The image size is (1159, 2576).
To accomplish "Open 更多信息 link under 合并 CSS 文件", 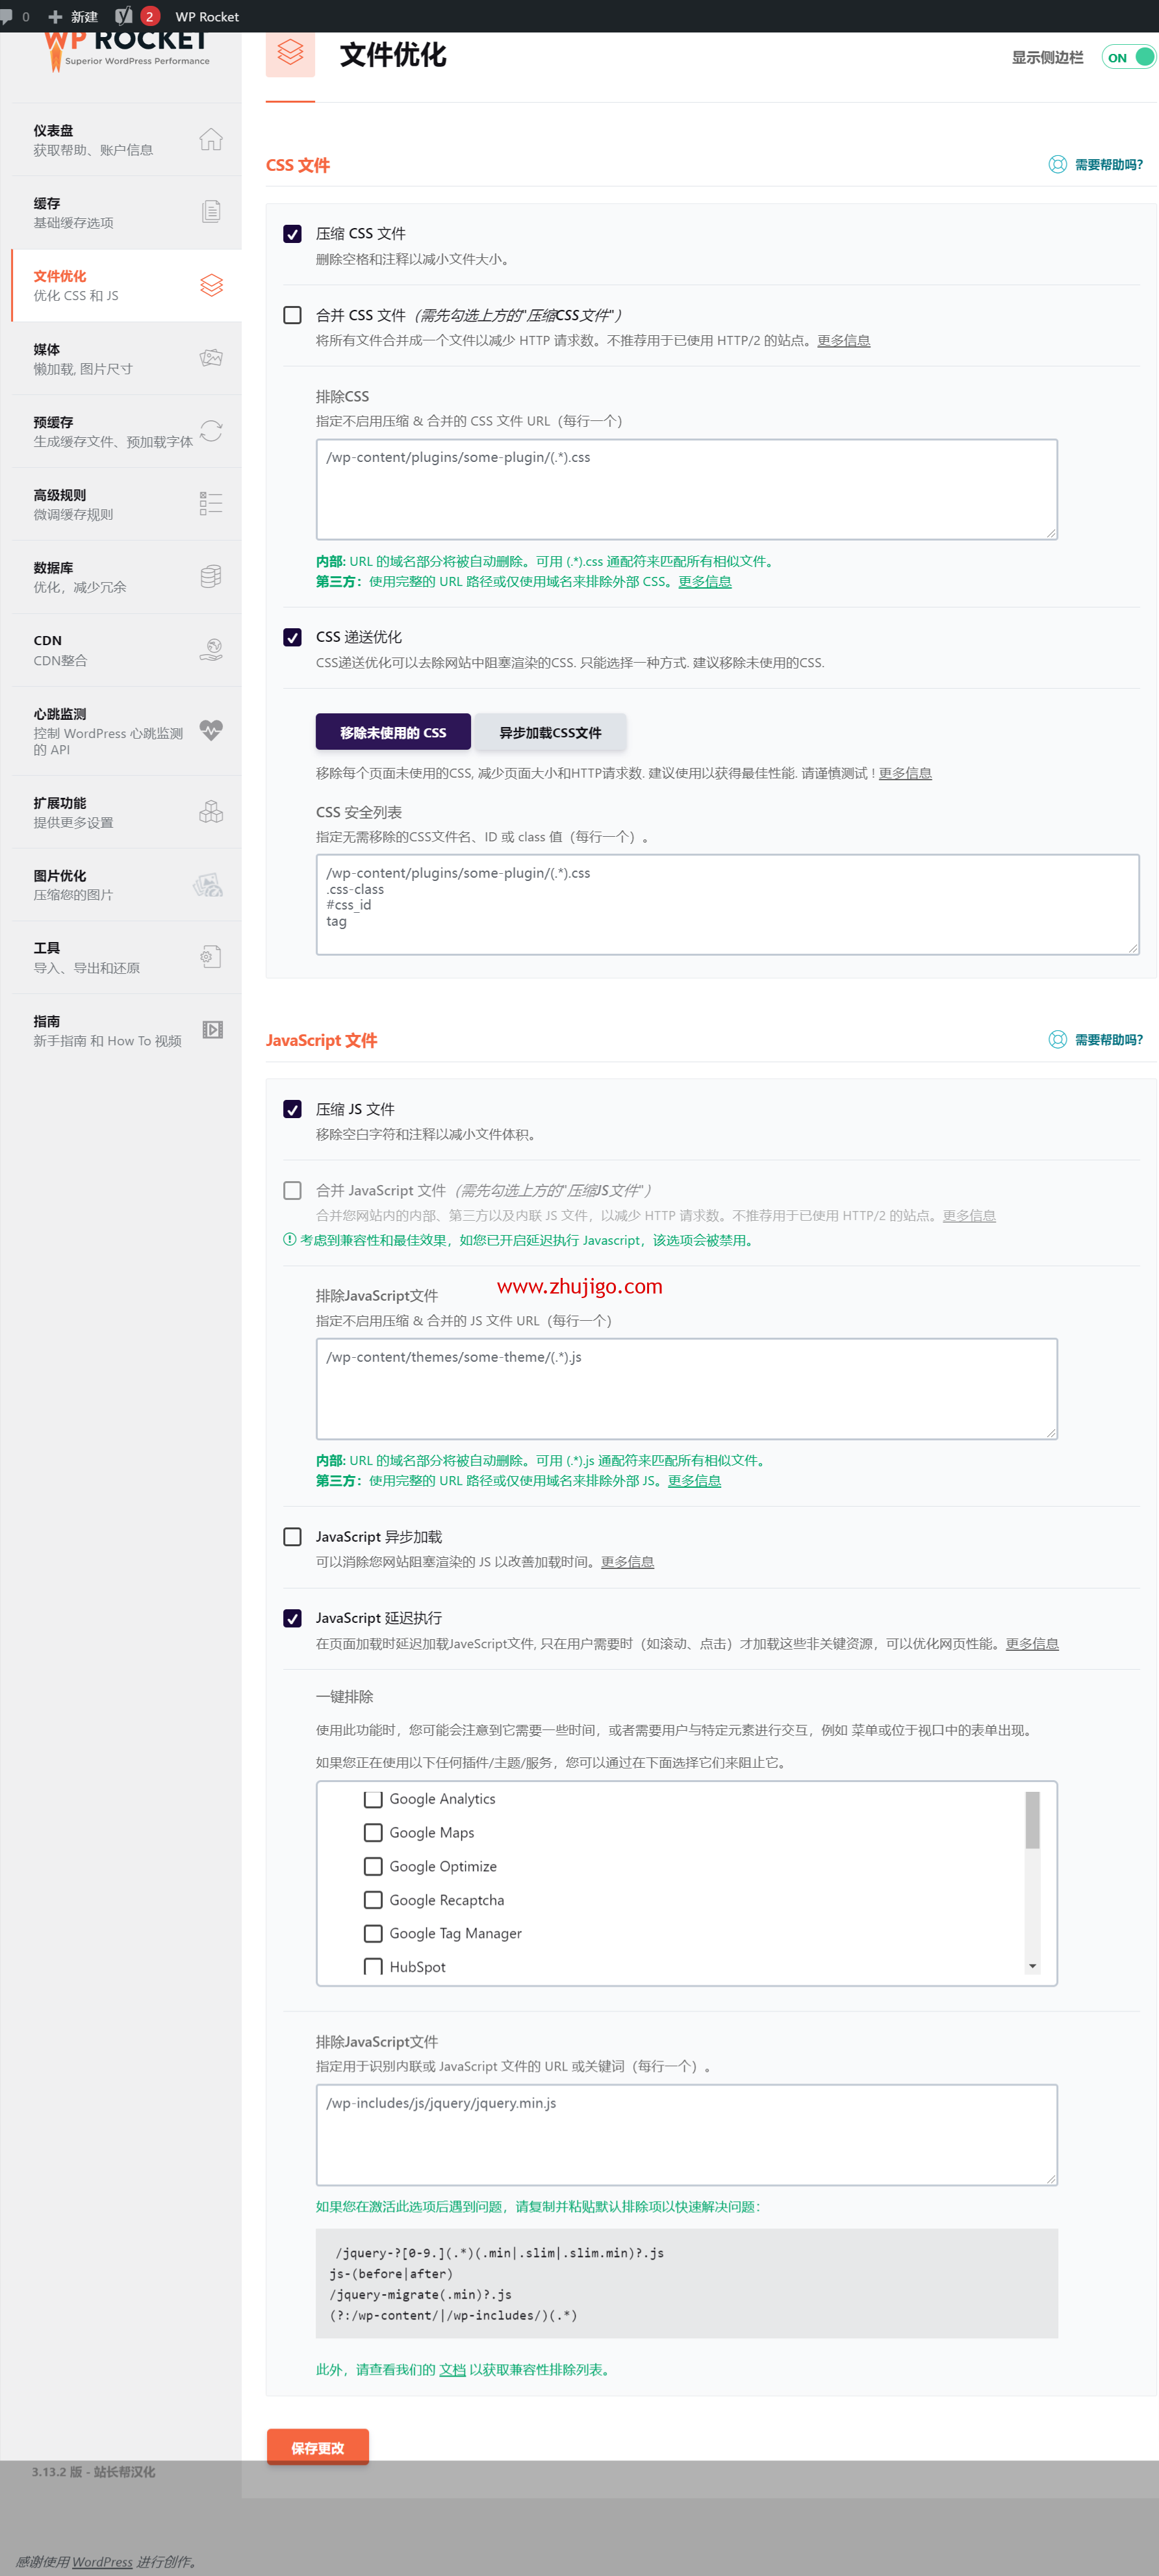I will tap(843, 340).
